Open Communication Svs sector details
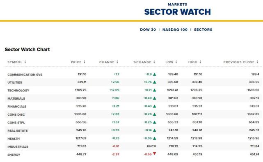 (x=25, y=75)
